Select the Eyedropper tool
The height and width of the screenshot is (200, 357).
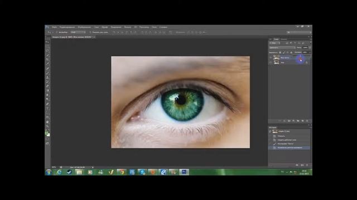47,64
